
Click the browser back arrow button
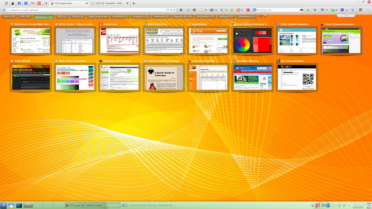(4, 10)
